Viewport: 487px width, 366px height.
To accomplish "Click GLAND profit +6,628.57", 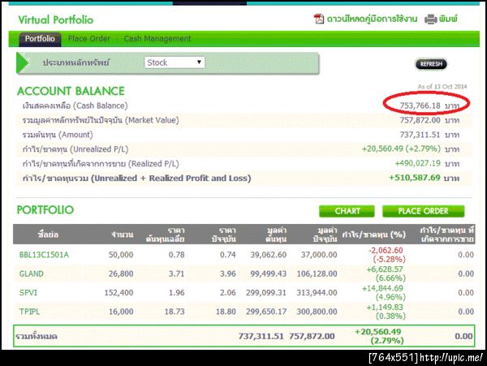I will (x=385, y=269).
